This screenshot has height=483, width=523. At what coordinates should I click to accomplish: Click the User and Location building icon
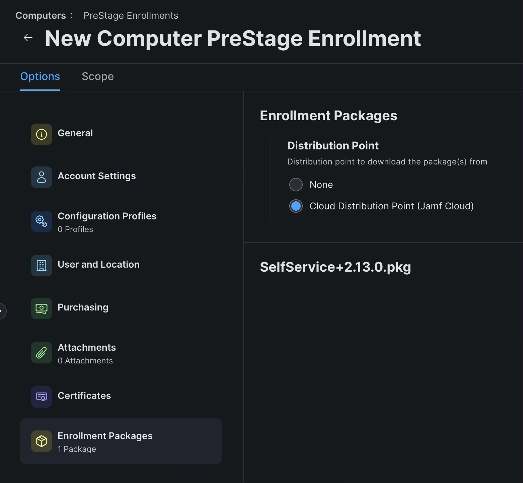click(x=42, y=266)
